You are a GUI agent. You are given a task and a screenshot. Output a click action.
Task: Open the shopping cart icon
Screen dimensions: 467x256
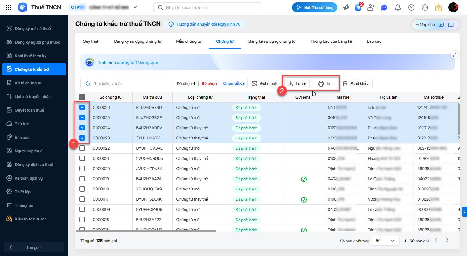click(358, 7)
